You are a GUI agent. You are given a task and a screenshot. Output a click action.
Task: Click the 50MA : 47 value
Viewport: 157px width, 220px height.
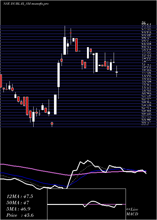pos(18,203)
